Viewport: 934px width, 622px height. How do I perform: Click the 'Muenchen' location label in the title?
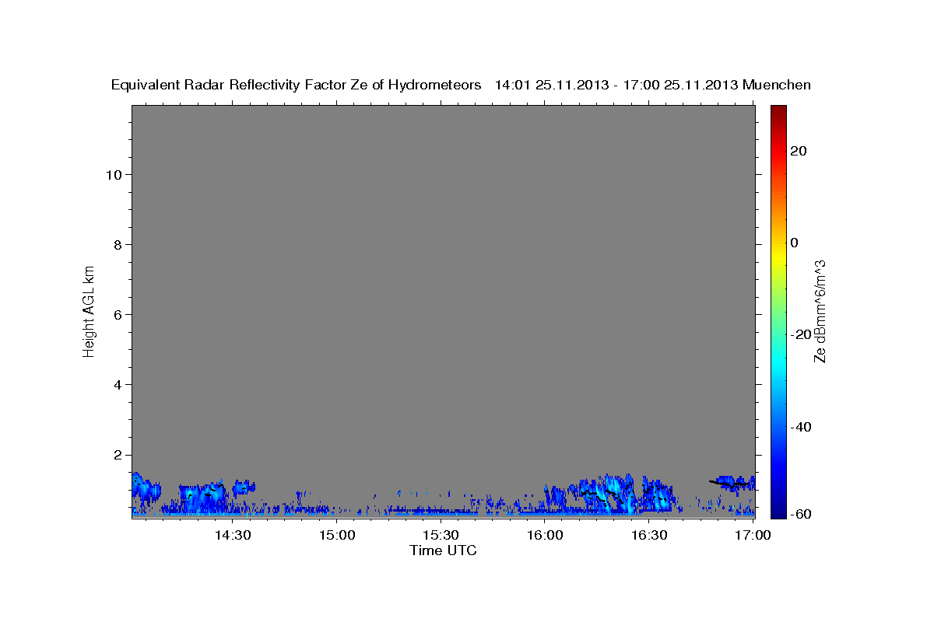778,85
